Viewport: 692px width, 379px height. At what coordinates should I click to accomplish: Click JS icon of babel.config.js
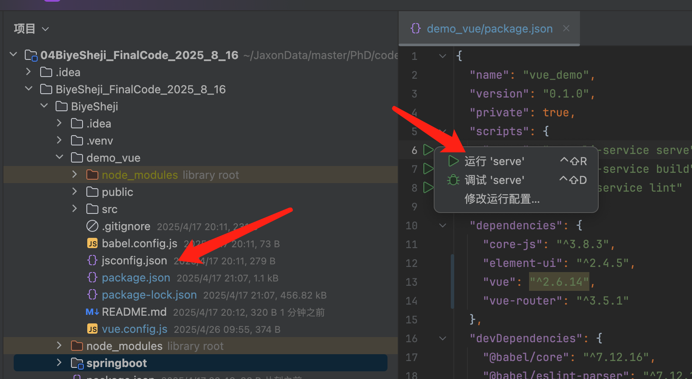click(x=92, y=243)
